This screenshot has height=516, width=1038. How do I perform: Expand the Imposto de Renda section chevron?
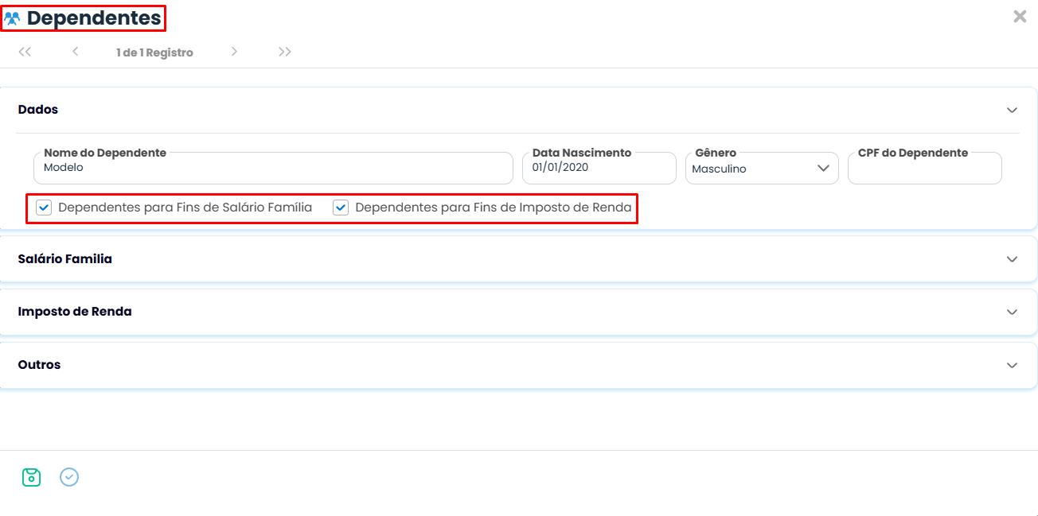point(1012,312)
